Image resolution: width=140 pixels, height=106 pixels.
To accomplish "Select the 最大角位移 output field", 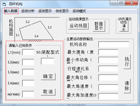I will (x=108, y=78).
